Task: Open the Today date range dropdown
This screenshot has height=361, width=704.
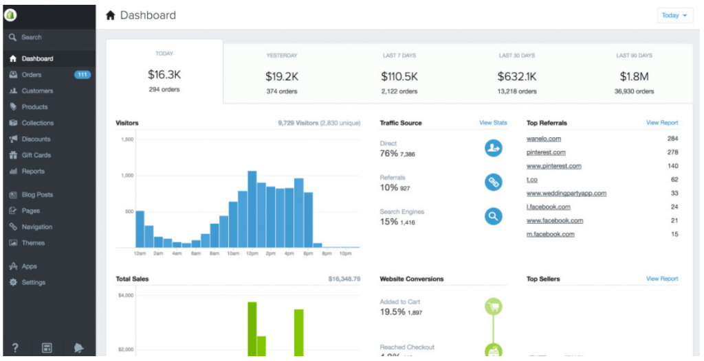Action: point(674,15)
